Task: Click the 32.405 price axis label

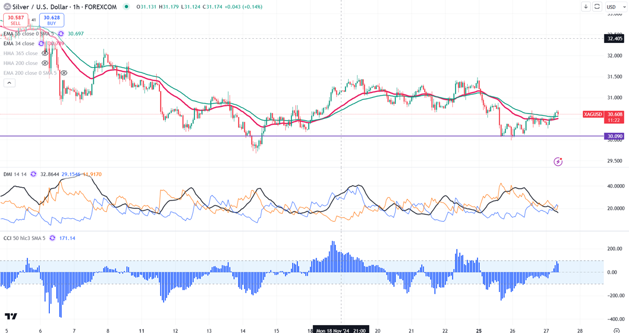Action: (614, 38)
